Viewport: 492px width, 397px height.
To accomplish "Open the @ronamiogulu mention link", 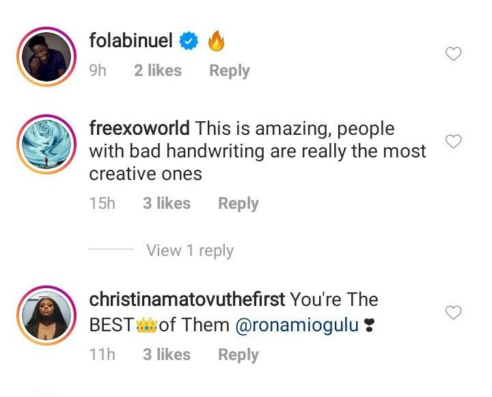I will point(297,326).
